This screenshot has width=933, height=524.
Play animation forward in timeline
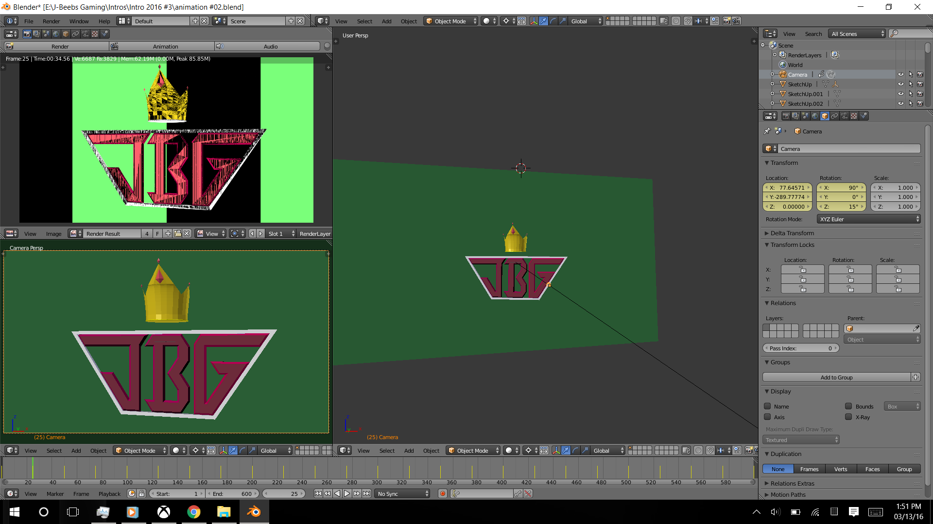pyautogui.click(x=347, y=493)
